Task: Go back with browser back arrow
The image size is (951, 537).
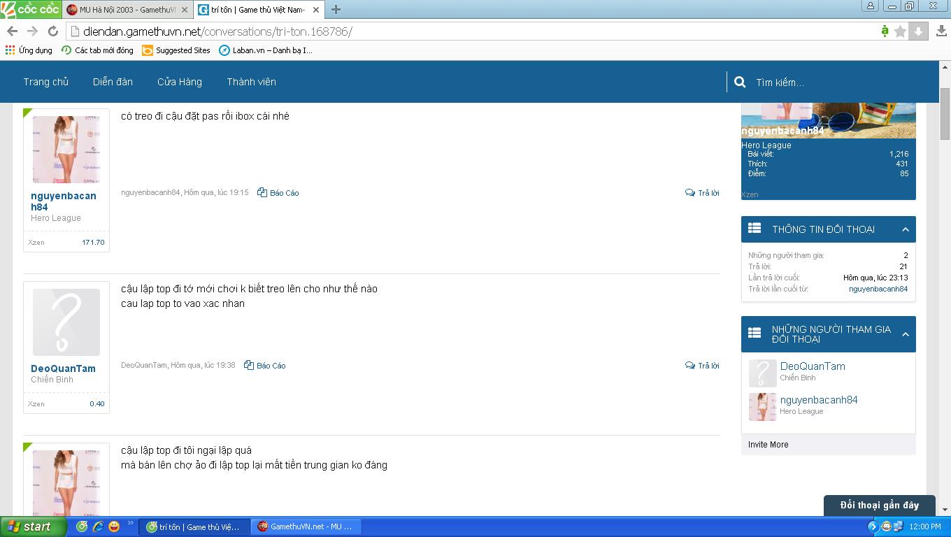Action: coord(12,31)
